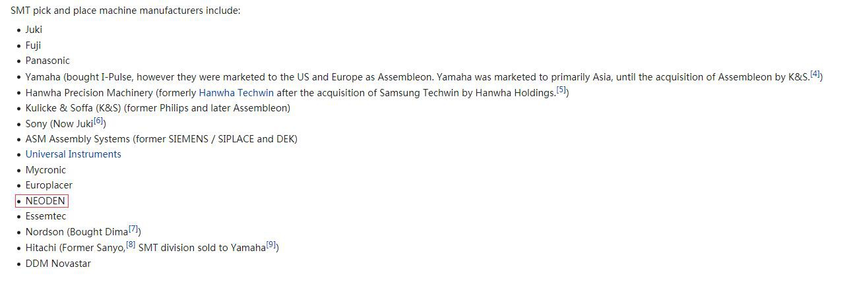
Task: Click the Mycronic list item
Action: (46, 170)
